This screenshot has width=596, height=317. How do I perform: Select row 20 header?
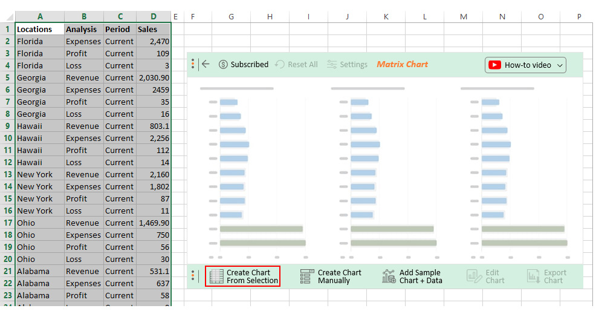(8, 259)
